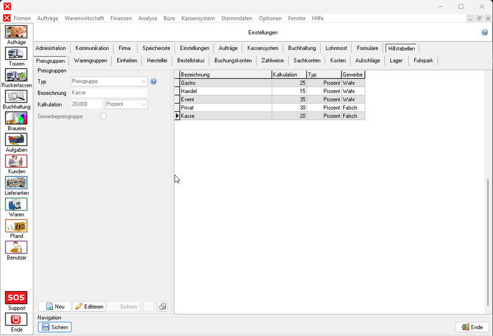Screen dimensions: 493x336
Task: Select the Gastro row in the table
Action: click(225, 83)
